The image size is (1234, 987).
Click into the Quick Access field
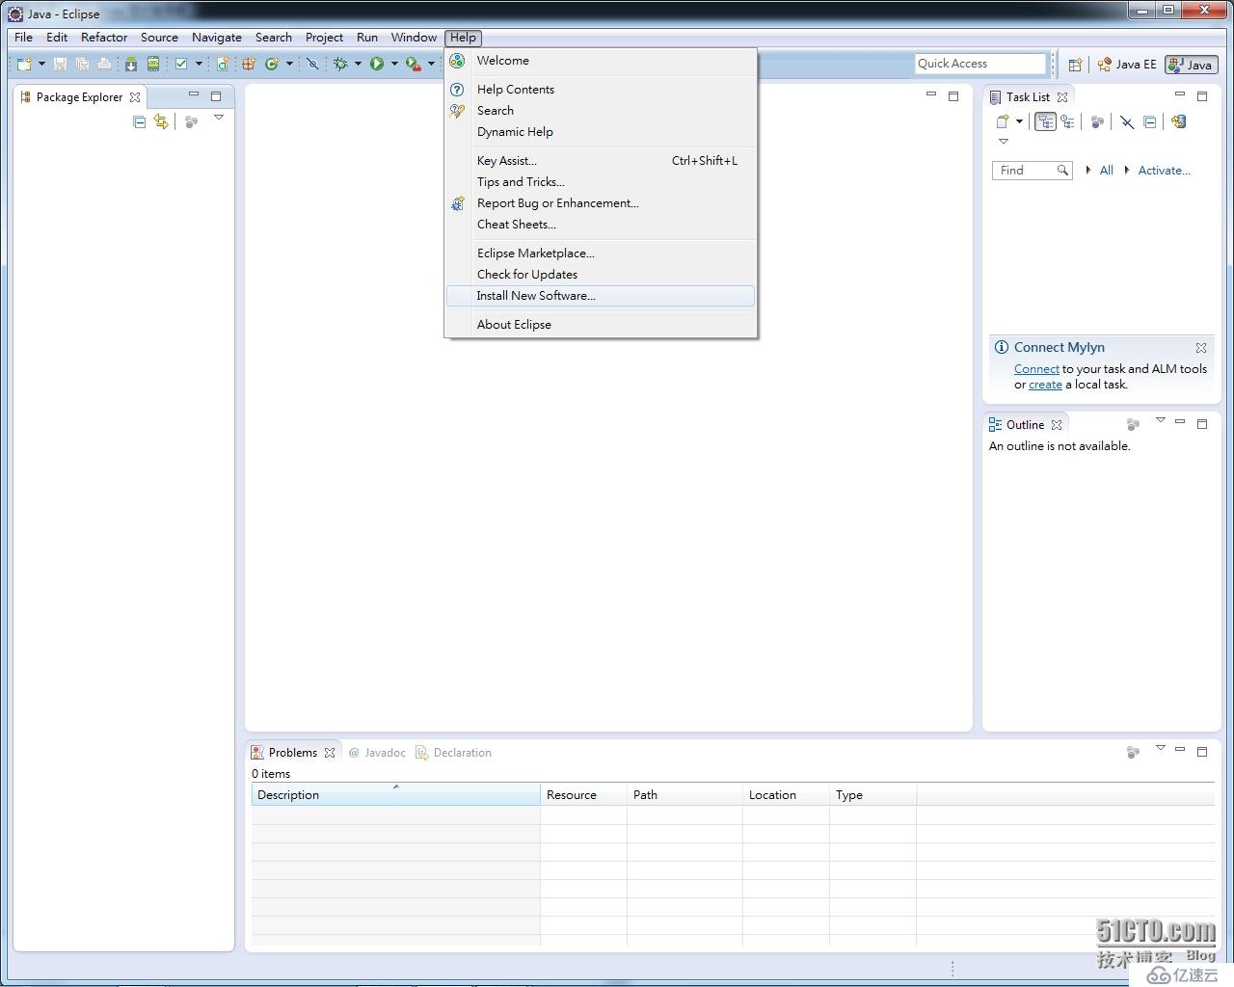(979, 64)
